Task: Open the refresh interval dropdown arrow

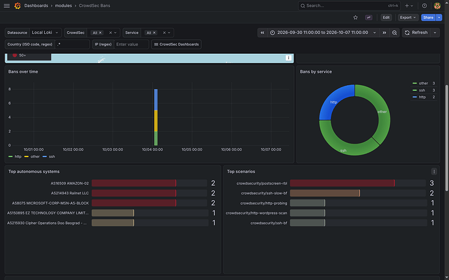Action: pos(435,32)
